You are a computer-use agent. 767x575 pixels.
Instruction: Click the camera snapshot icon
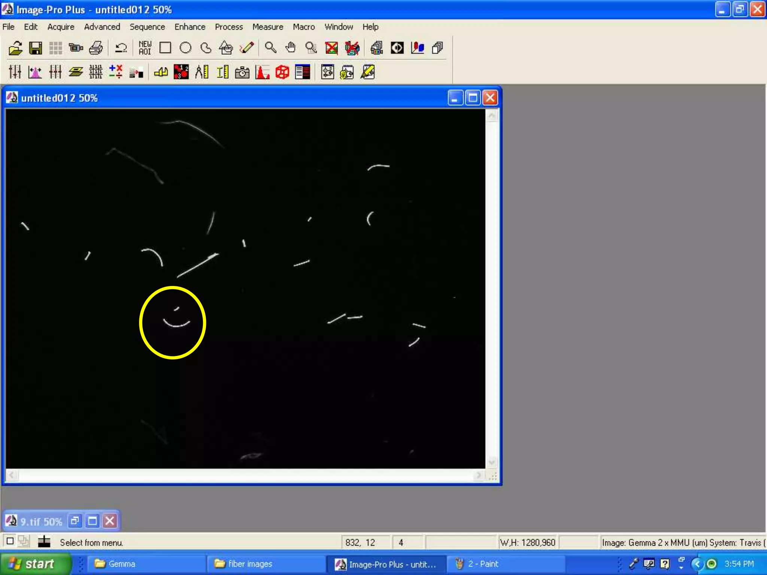coord(242,72)
